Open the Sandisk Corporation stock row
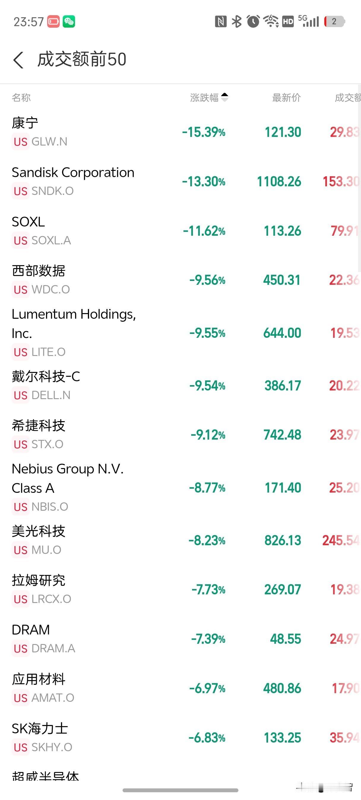Screen dimensions: 361x800 pyautogui.click(x=180, y=182)
